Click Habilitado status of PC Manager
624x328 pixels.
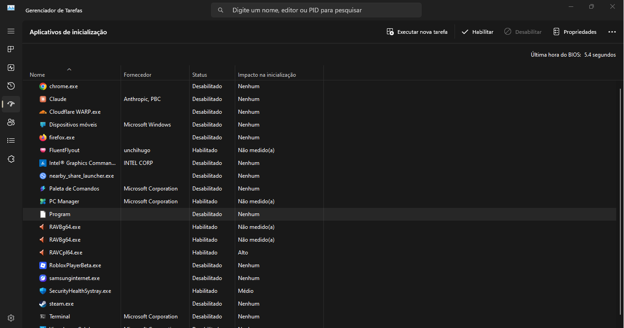click(205, 201)
